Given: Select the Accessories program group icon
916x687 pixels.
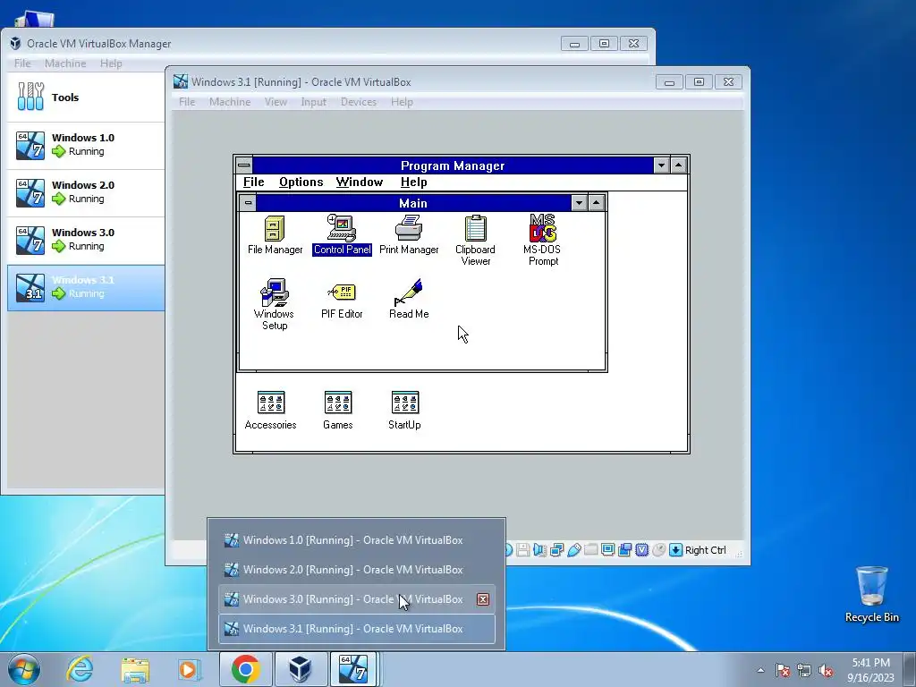Looking at the screenshot, I should (x=270, y=411).
